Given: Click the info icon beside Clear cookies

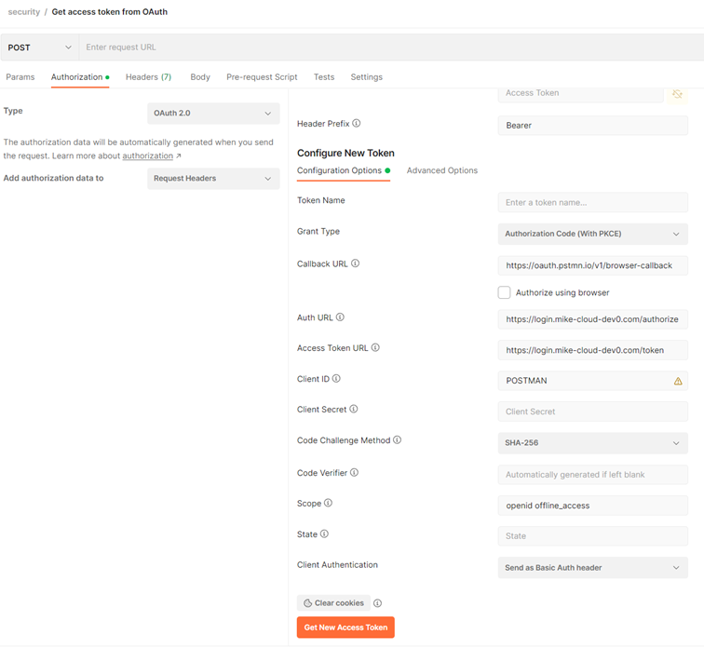Looking at the screenshot, I should pos(377,603).
